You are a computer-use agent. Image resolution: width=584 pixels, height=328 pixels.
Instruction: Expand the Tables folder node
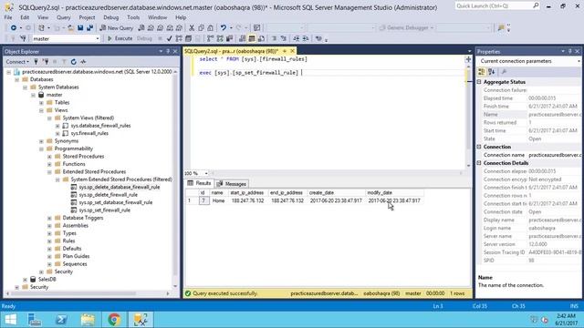click(x=41, y=103)
